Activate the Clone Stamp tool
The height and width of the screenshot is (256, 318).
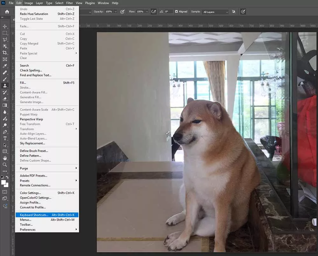click(x=5, y=86)
